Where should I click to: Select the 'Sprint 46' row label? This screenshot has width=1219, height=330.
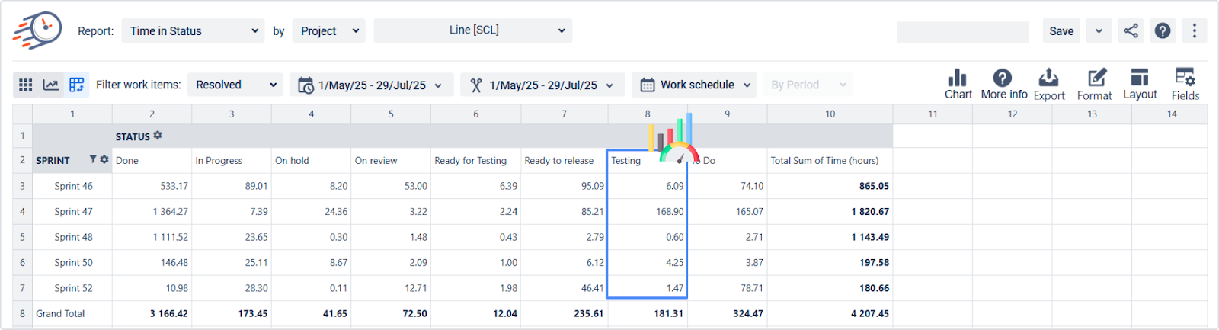73,186
